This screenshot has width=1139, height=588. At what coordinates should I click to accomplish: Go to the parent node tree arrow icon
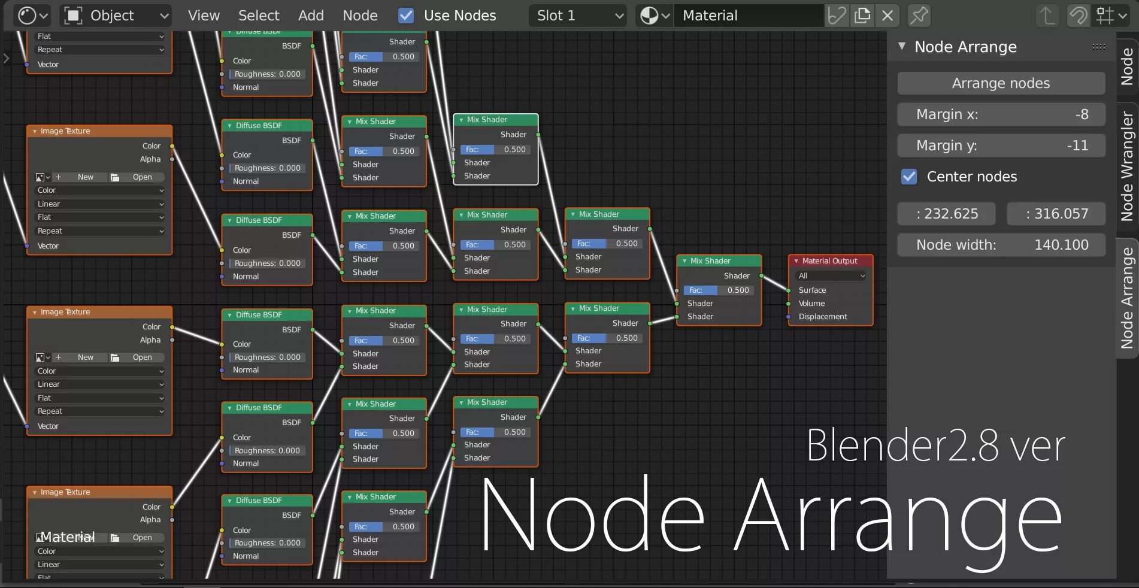click(1046, 16)
